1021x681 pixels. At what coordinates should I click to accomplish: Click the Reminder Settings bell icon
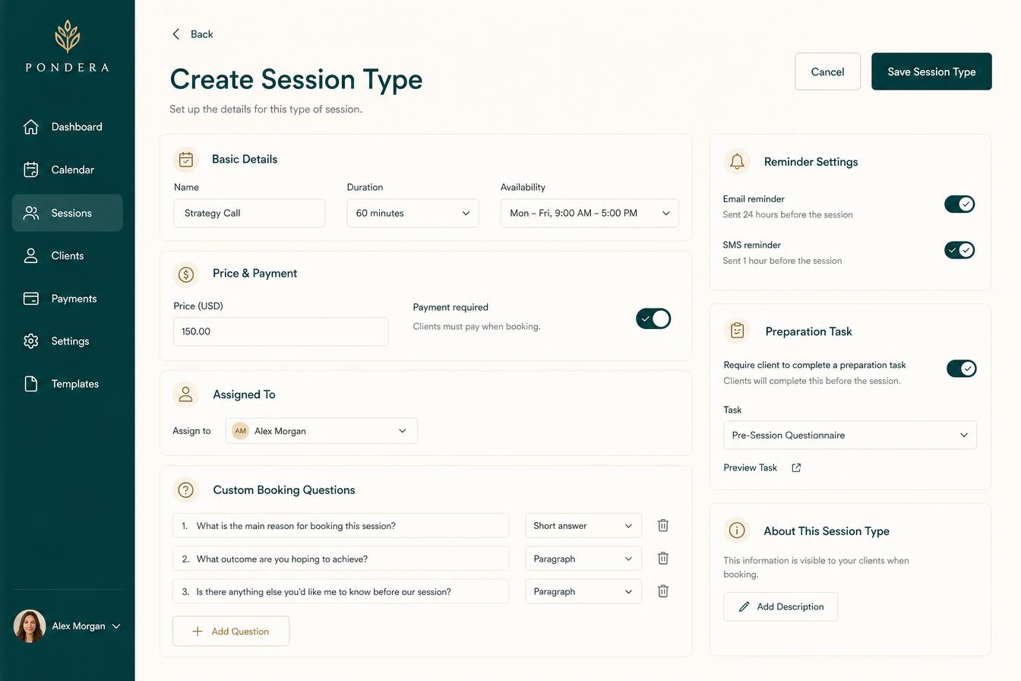coord(736,161)
